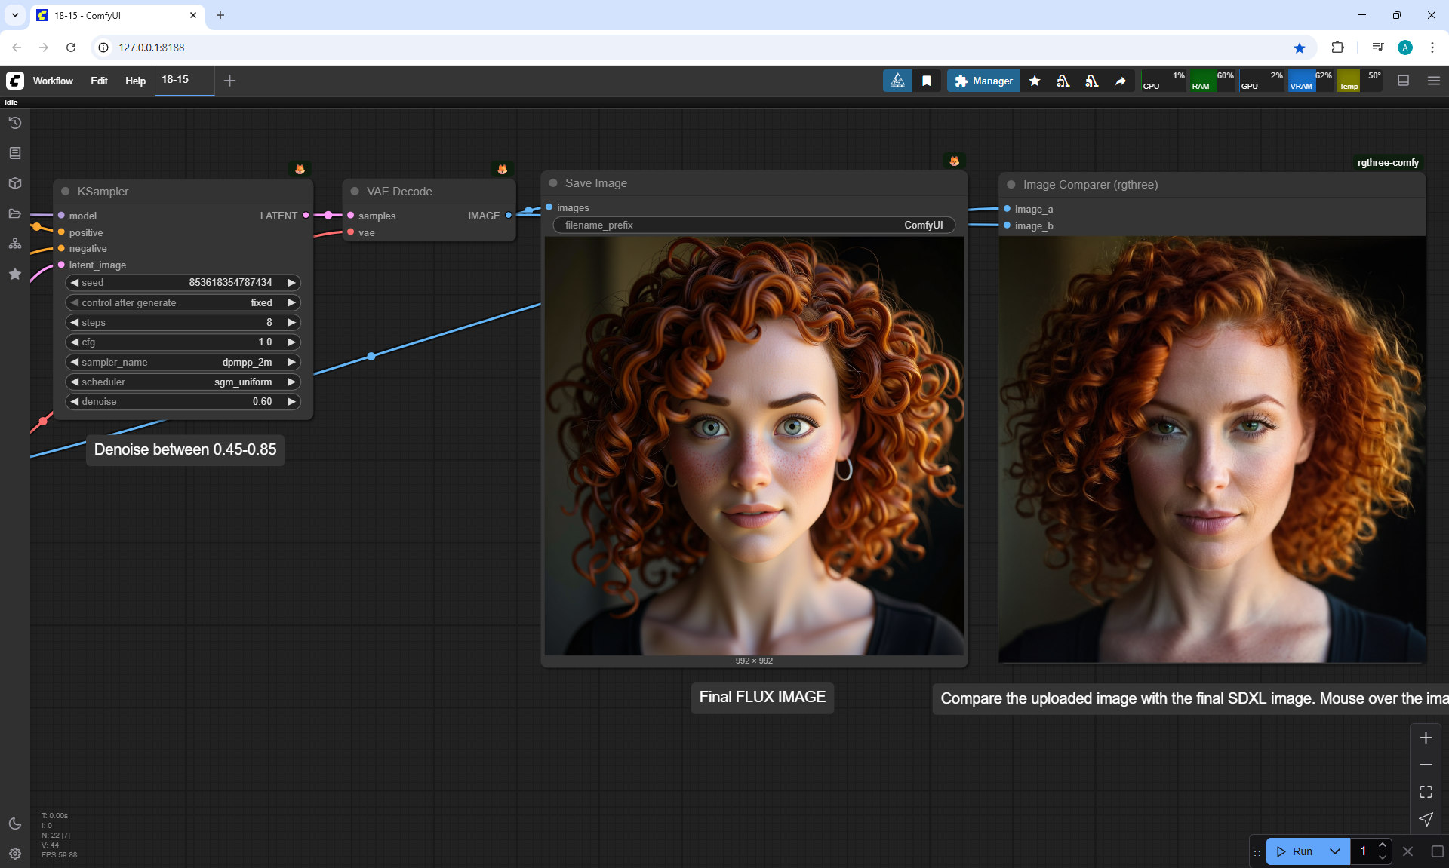Increase denoise value with right arrow
Screen dimensions: 1449x868
(291, 402)
